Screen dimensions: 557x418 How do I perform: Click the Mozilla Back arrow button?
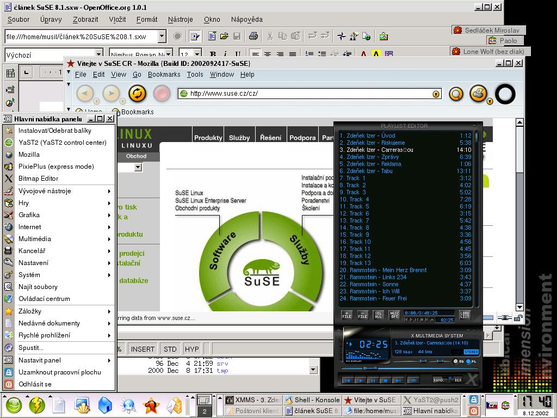(85, 94)
